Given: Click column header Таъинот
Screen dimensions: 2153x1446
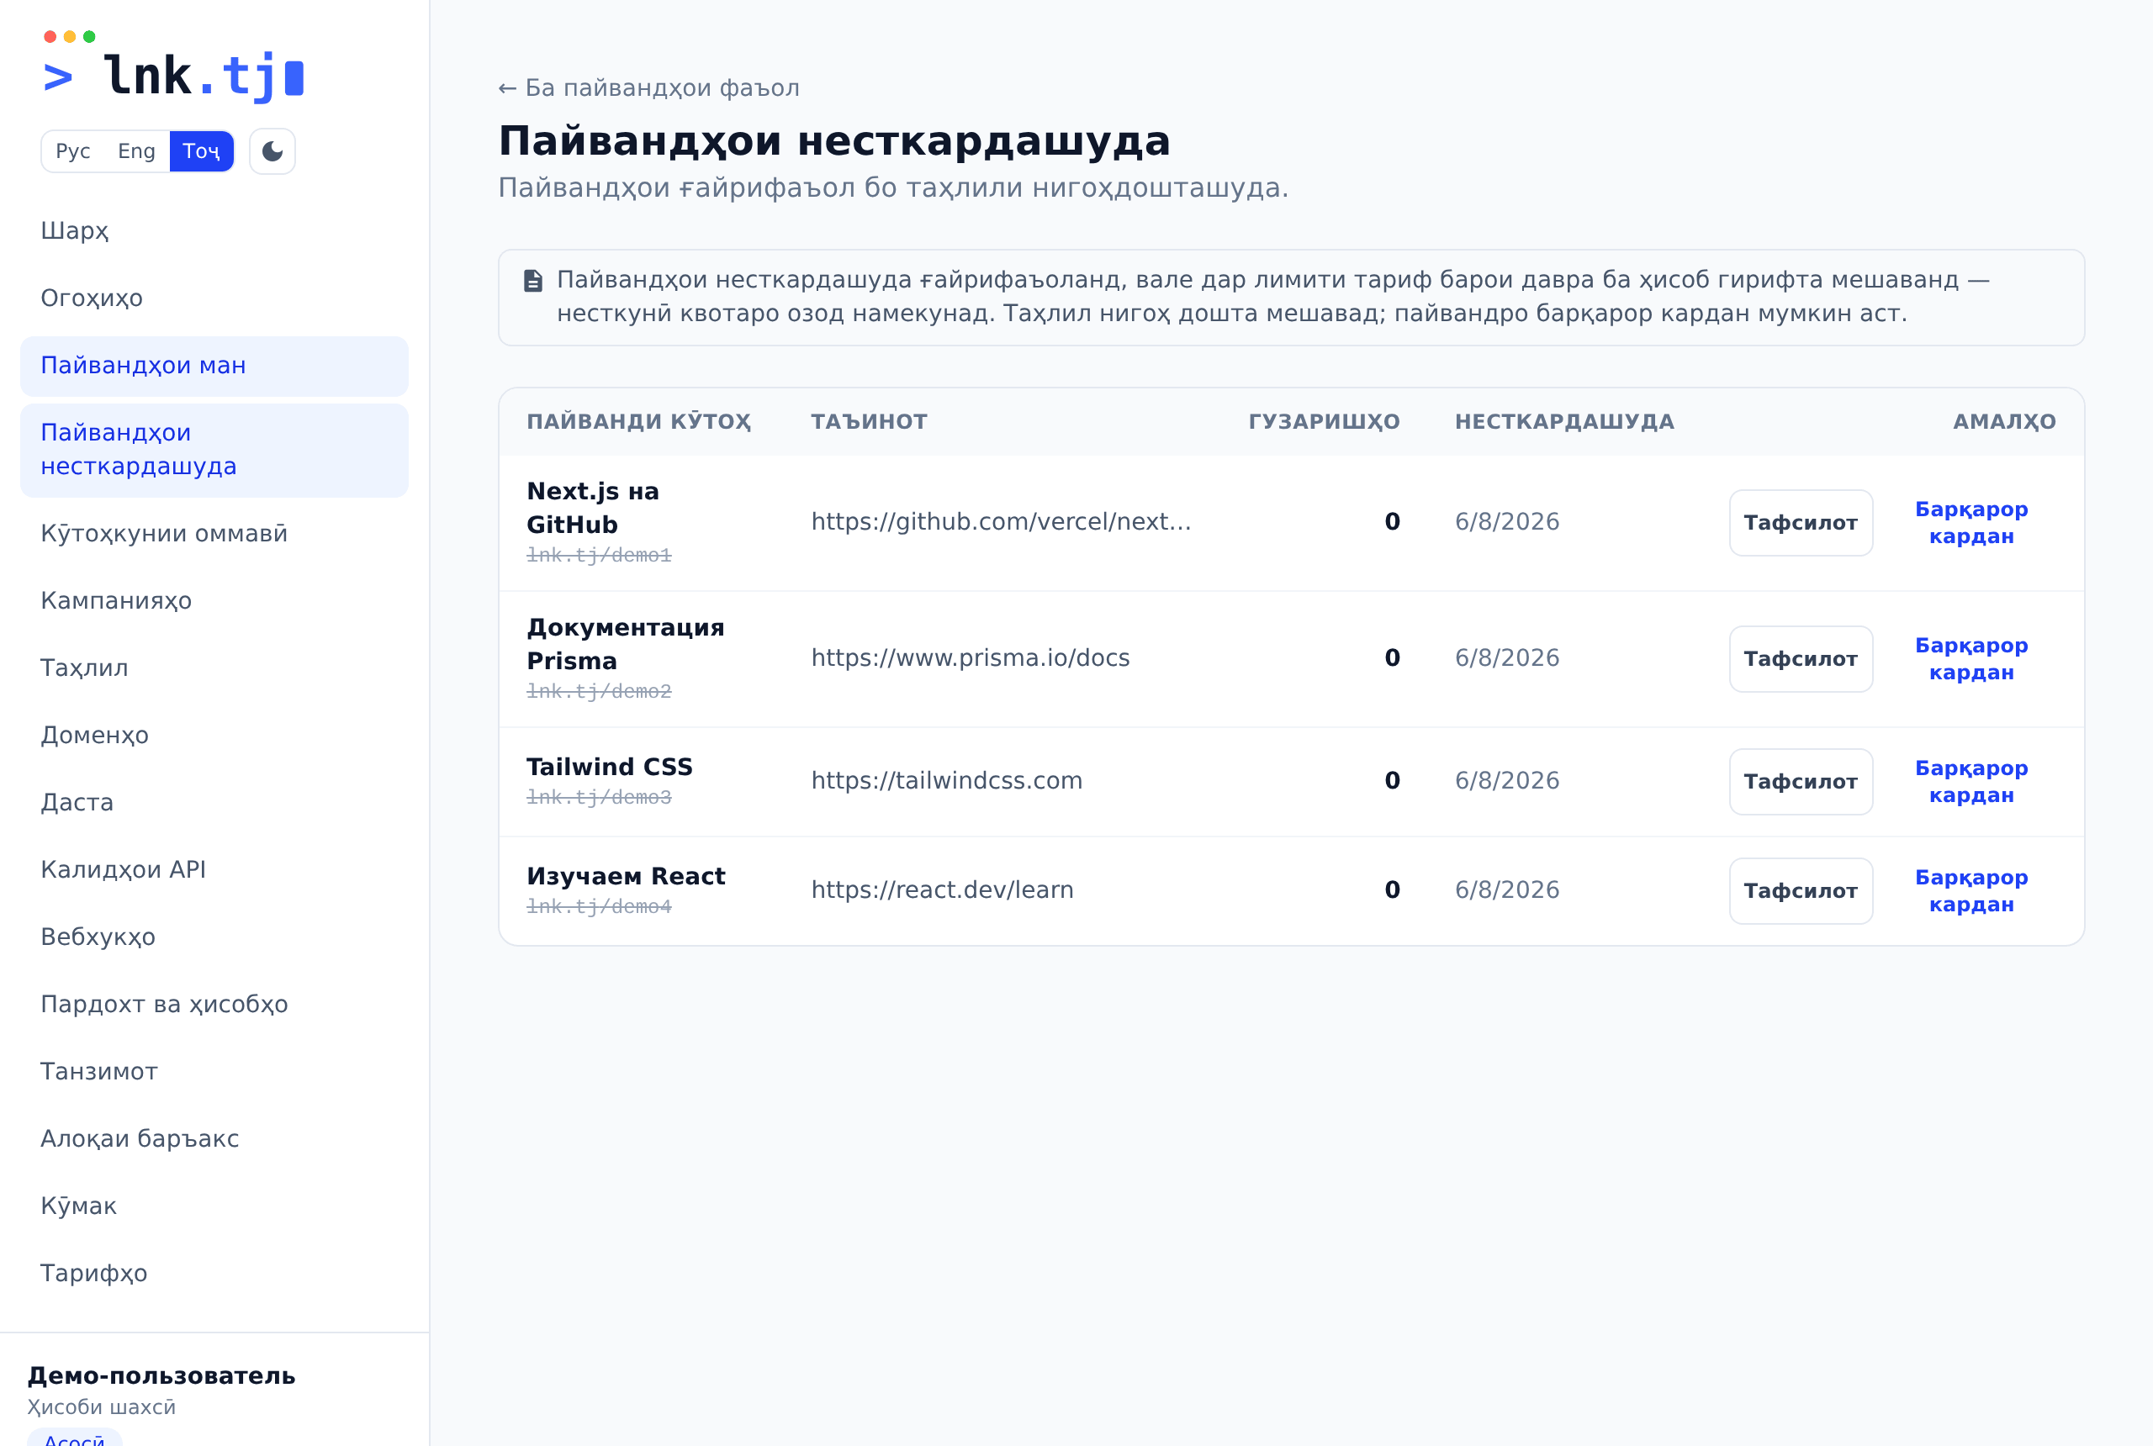Looking at the screenshot, I should (x=869, y=422).
